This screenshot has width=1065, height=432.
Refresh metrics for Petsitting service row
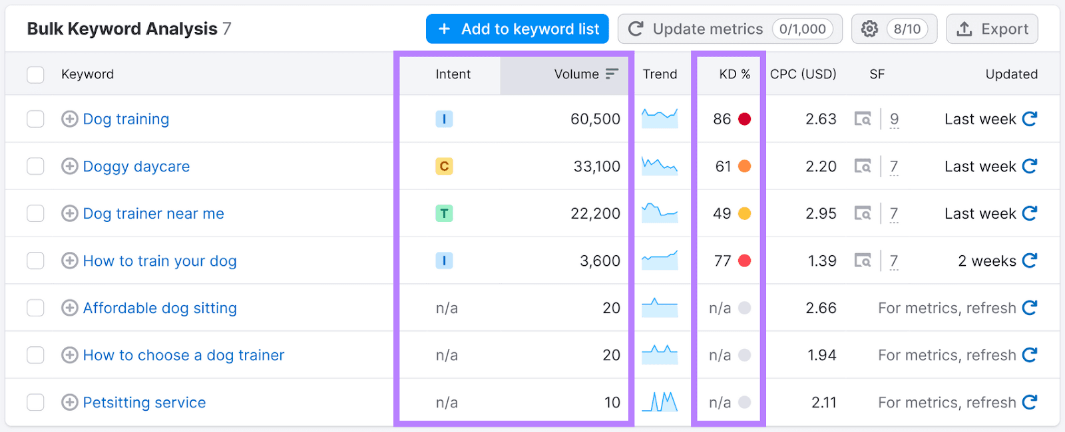(x=1030, y=402)
